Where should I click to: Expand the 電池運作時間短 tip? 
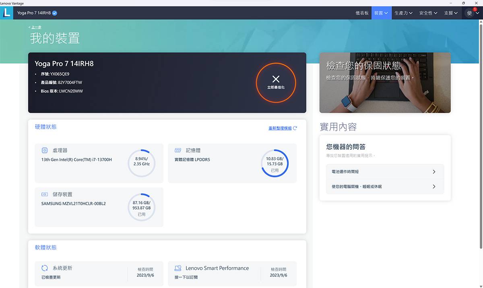point(385,172)
